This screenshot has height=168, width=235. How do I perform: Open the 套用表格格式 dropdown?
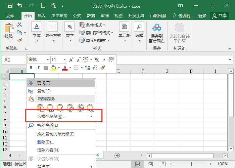click(96, 33)
